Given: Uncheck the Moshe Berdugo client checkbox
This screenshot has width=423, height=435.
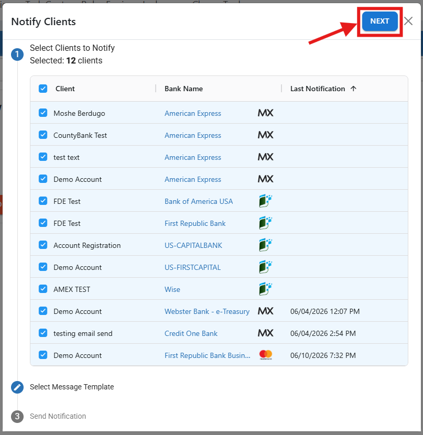Looking at the screenshot, I should point(43,113).
